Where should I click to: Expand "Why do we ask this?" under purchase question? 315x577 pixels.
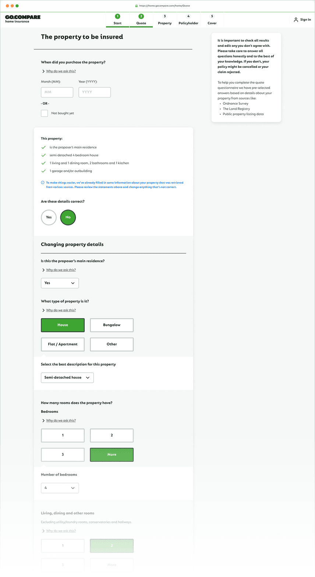[60, 71]
